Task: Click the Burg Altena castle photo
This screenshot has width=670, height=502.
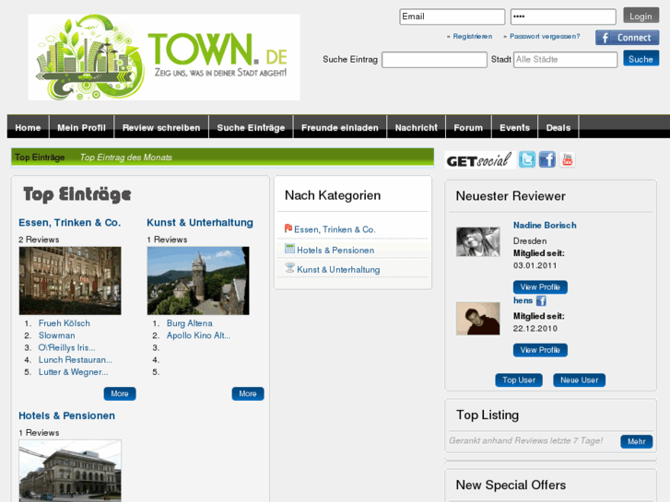Action: pyautogui.click(x=198, y=281)
